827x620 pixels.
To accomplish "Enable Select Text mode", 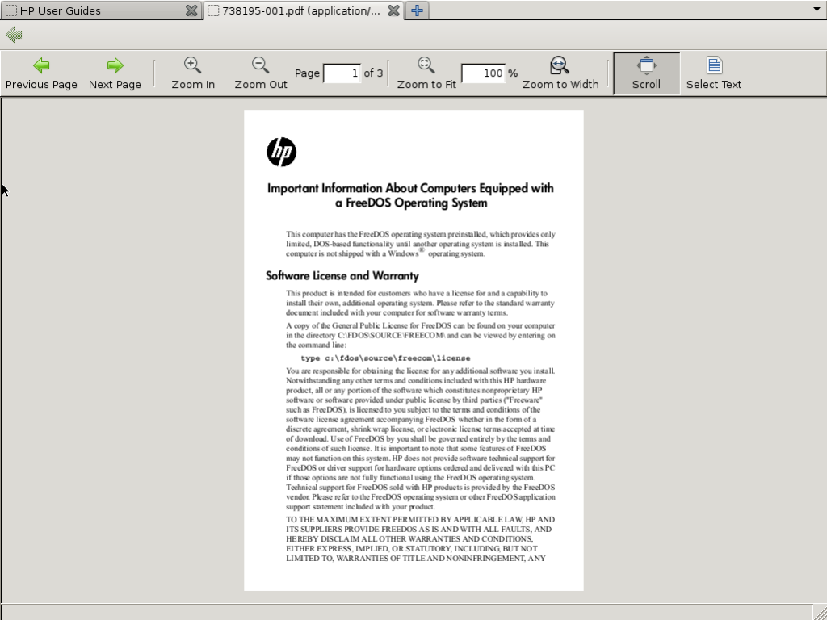I will (x=714, y=73).
